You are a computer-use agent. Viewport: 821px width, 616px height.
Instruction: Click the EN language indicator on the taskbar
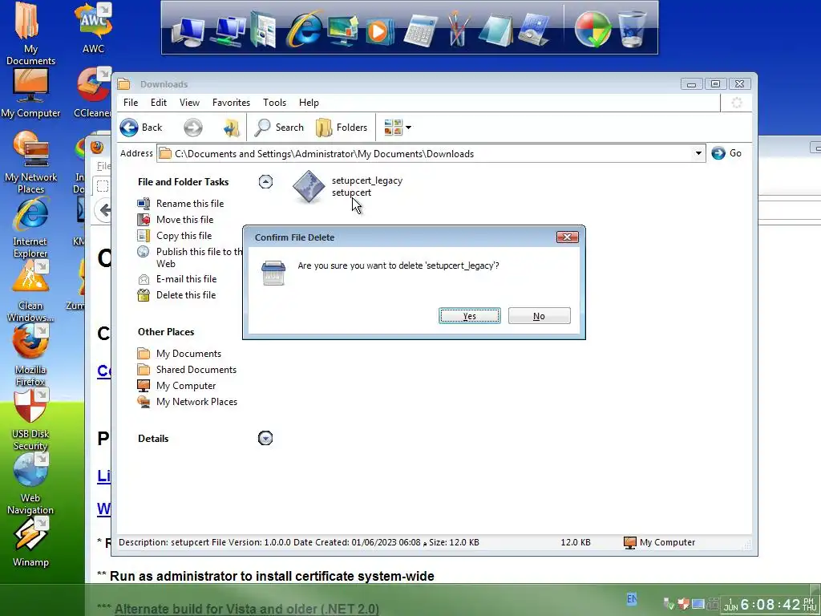pos(632,598)
